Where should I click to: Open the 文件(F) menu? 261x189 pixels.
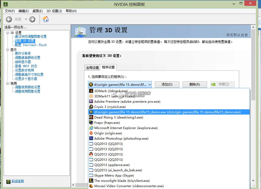click(10, 11)
